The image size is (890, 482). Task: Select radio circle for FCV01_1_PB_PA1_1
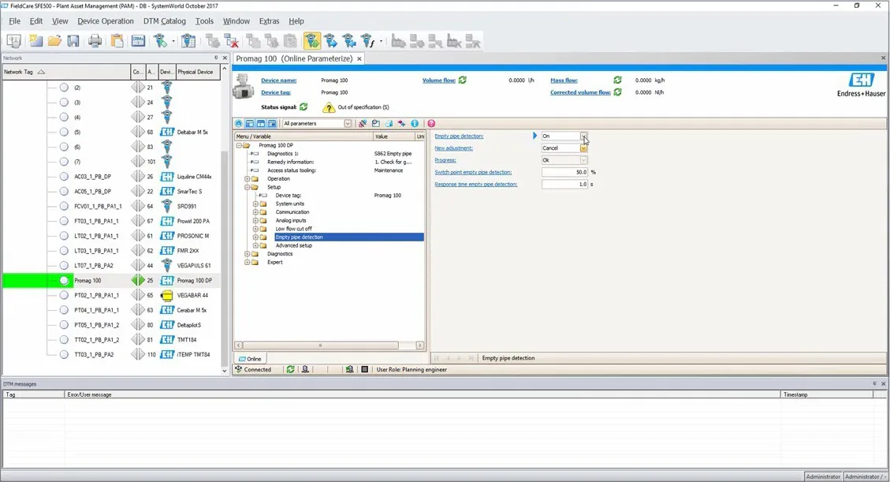pos(64,206)
